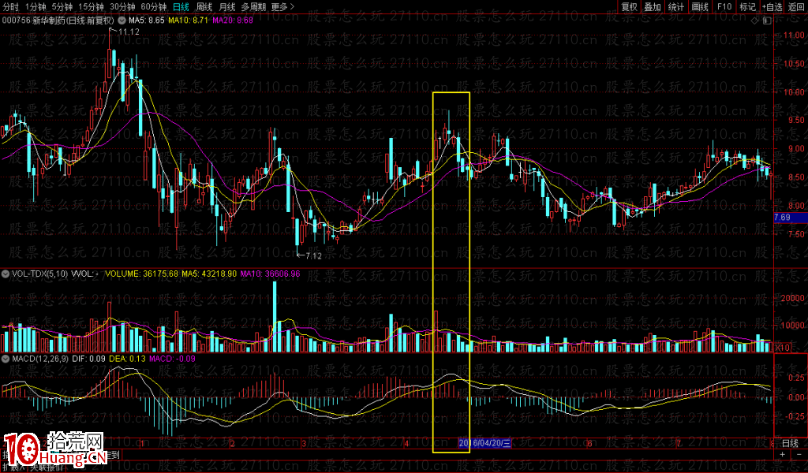Click the volume MA10: 36606.96 label
This screenshot has width=808, height=473.
pos(270,274)
